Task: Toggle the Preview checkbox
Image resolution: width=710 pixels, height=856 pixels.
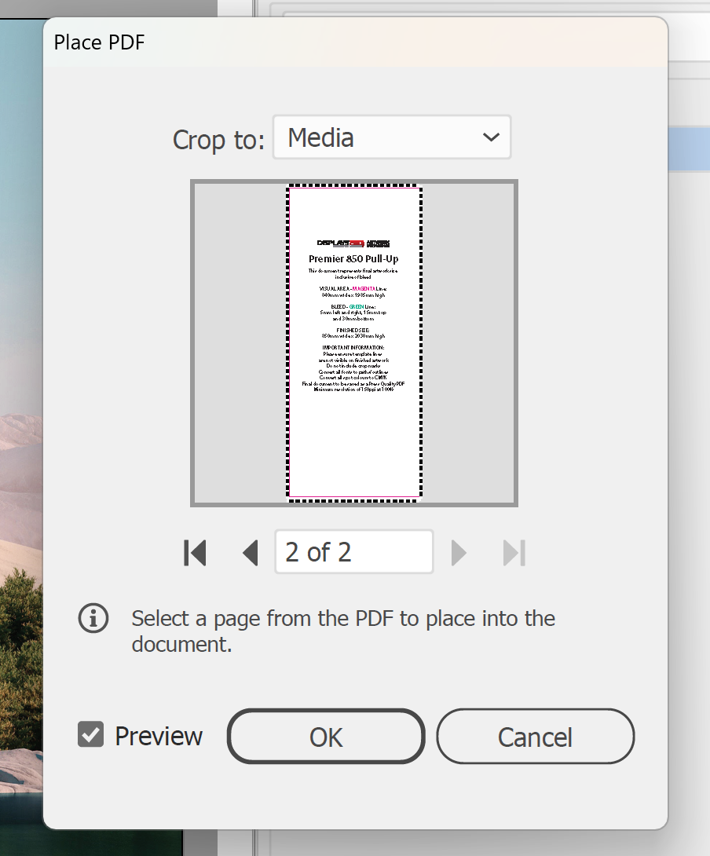Action: pyautogui.click(x=90, y=734)
